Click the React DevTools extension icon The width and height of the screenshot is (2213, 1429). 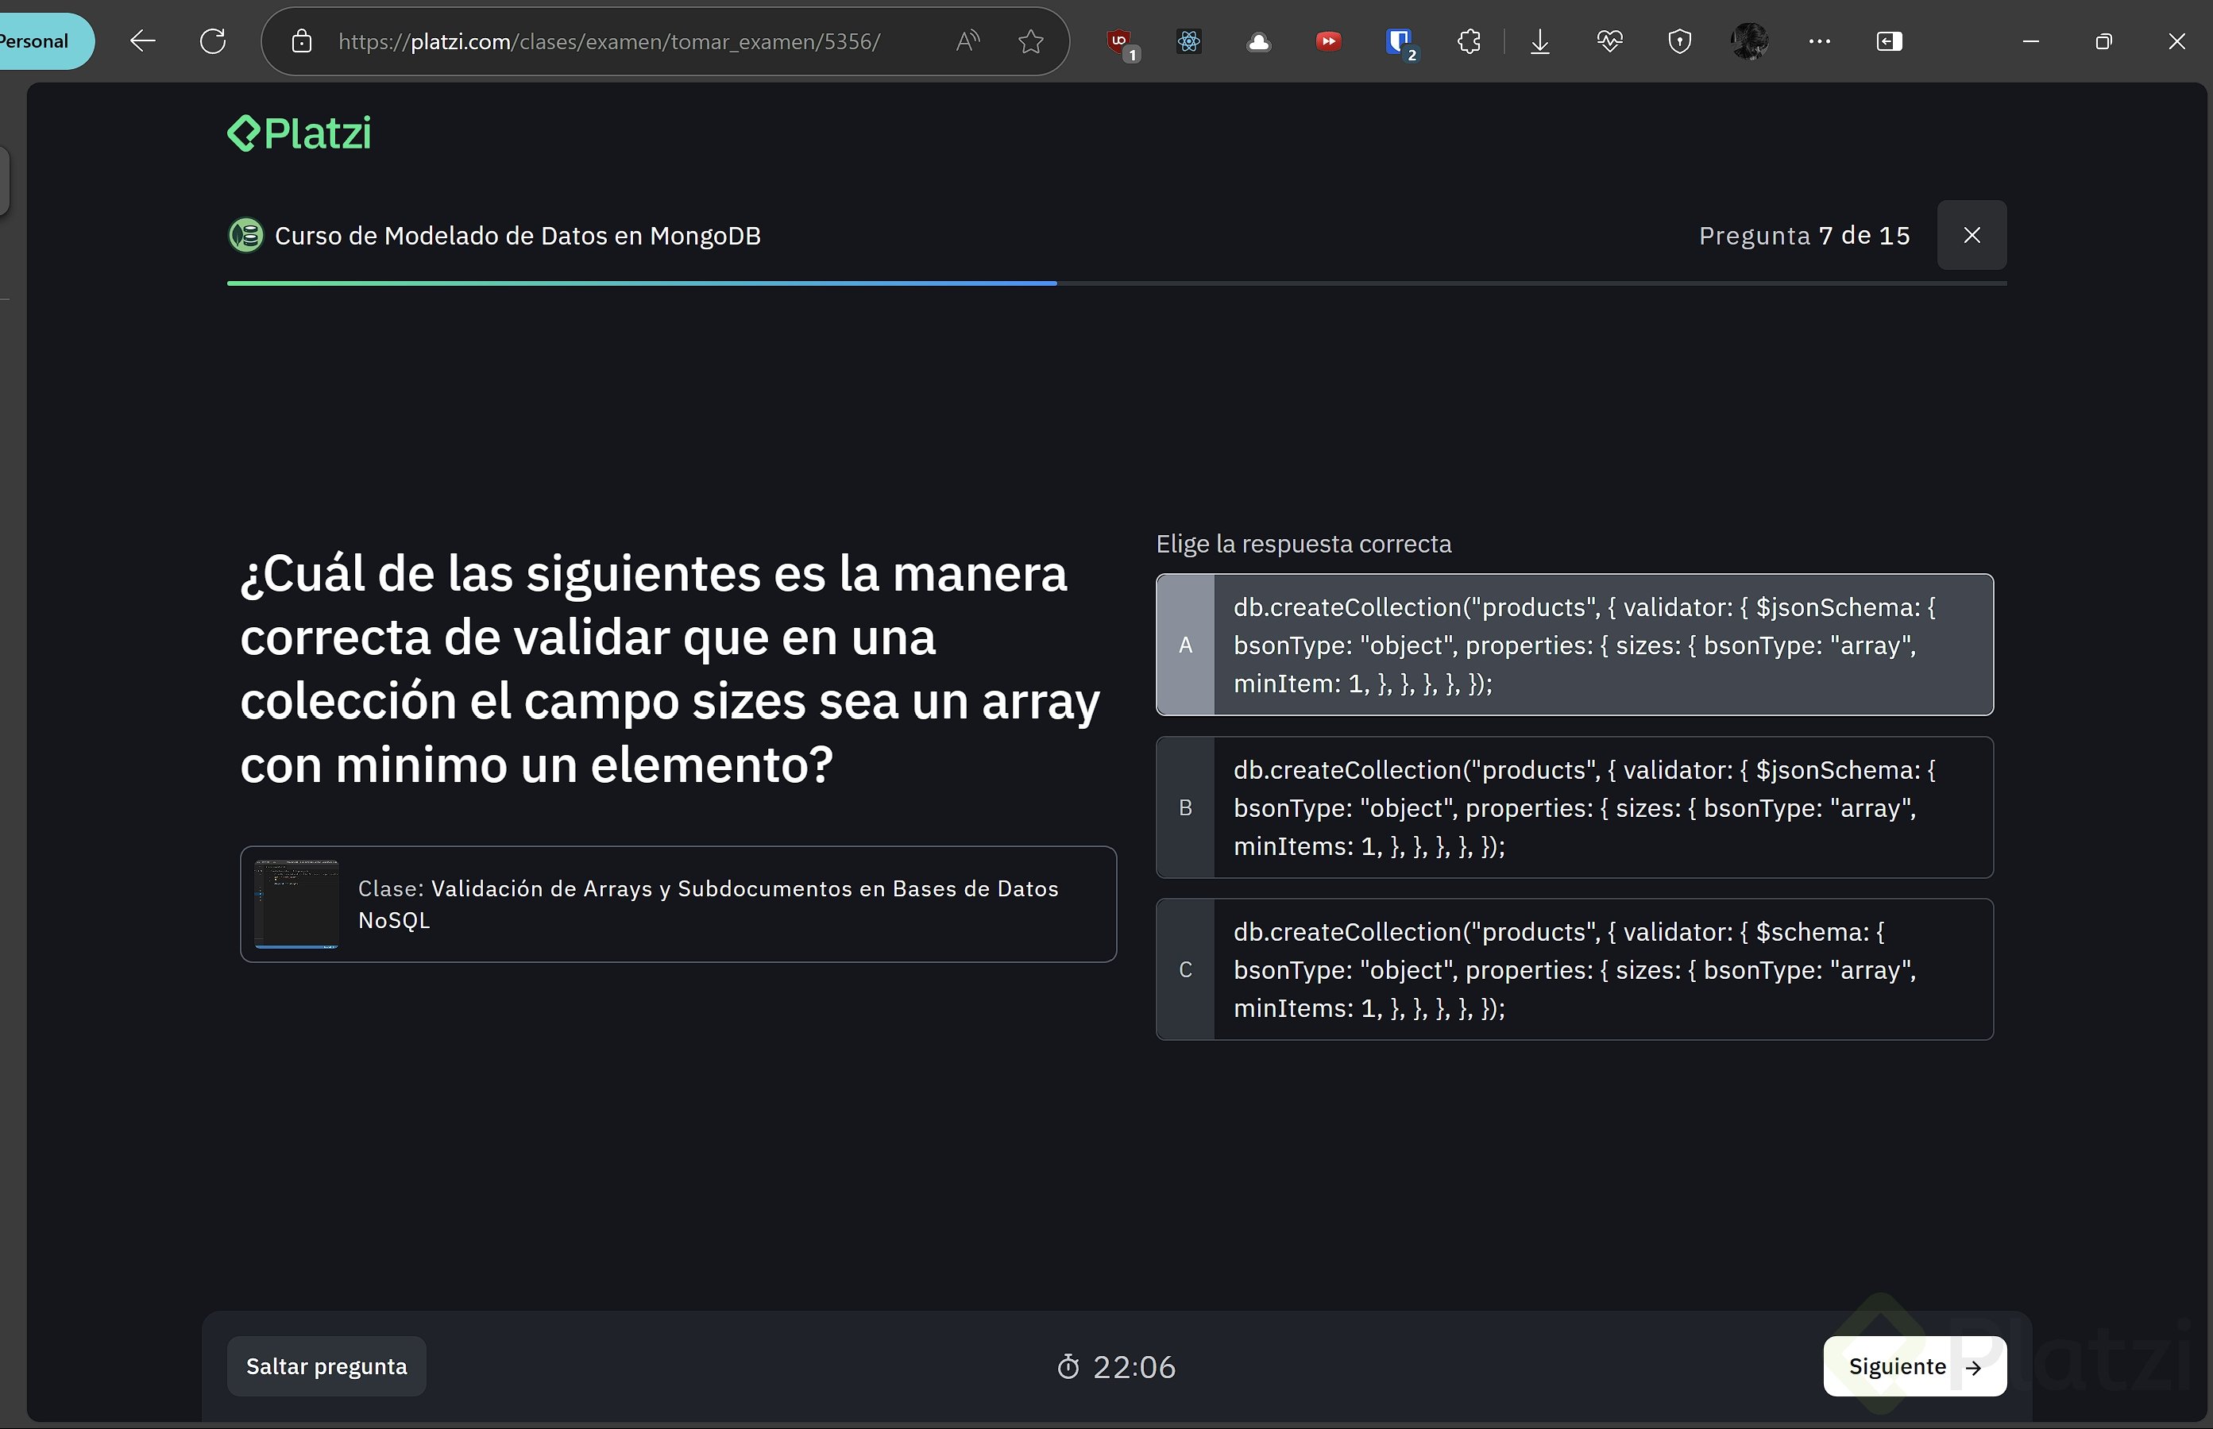pos(1189,40)
